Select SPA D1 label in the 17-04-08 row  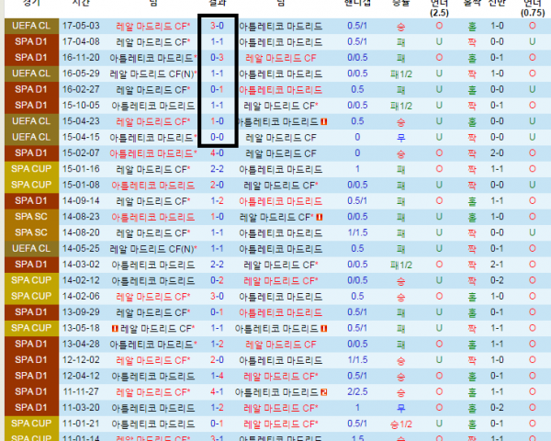[x=31, y=41]
